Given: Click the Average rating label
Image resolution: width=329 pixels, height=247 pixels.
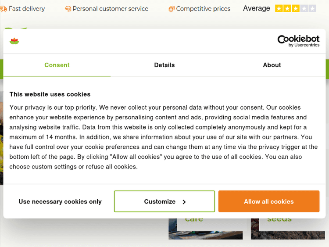Looking at the screenshot, I should (257, 8).
